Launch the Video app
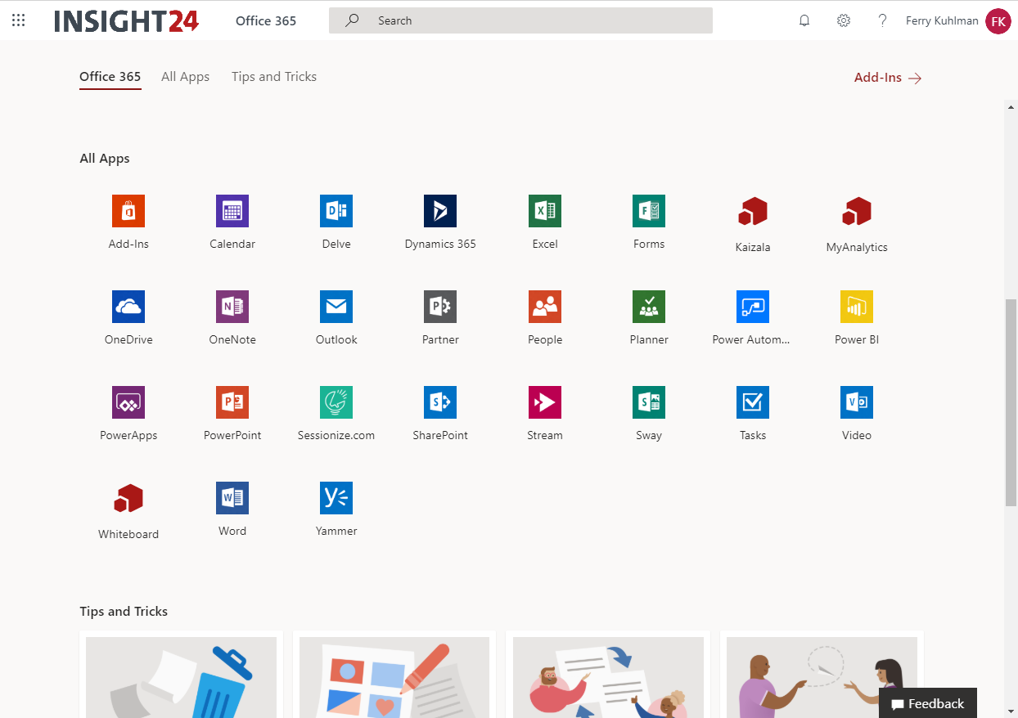Screen dimensions: 1018x718 (857, 402)
